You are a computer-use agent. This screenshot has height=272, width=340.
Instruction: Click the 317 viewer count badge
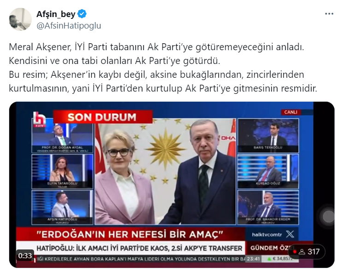(307, 252)
